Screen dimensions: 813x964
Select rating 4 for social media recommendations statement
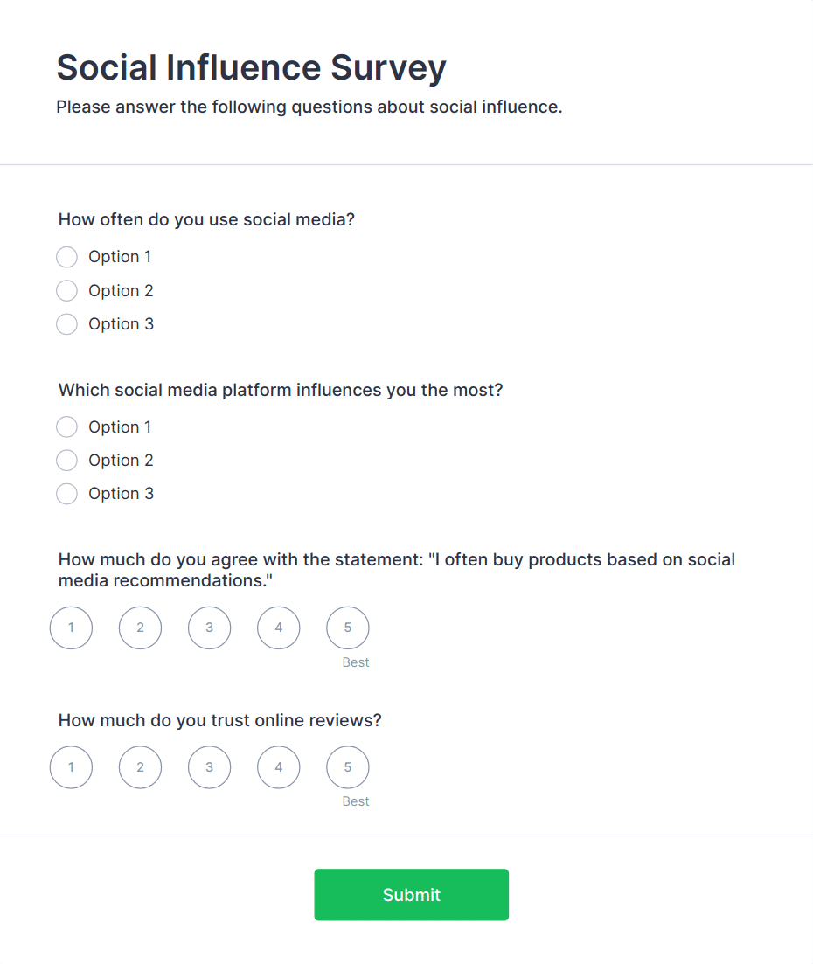coord(278,628)
